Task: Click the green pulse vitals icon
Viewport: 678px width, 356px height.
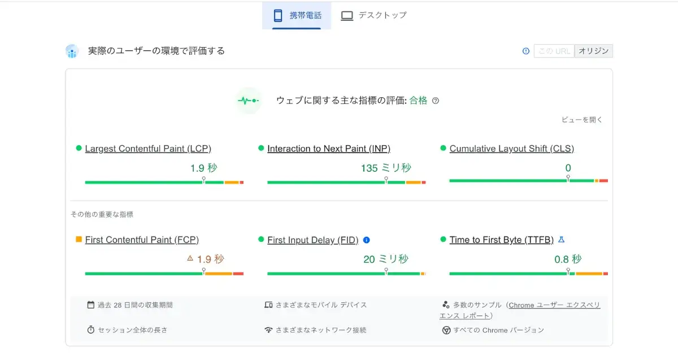Action: (249, 101)
